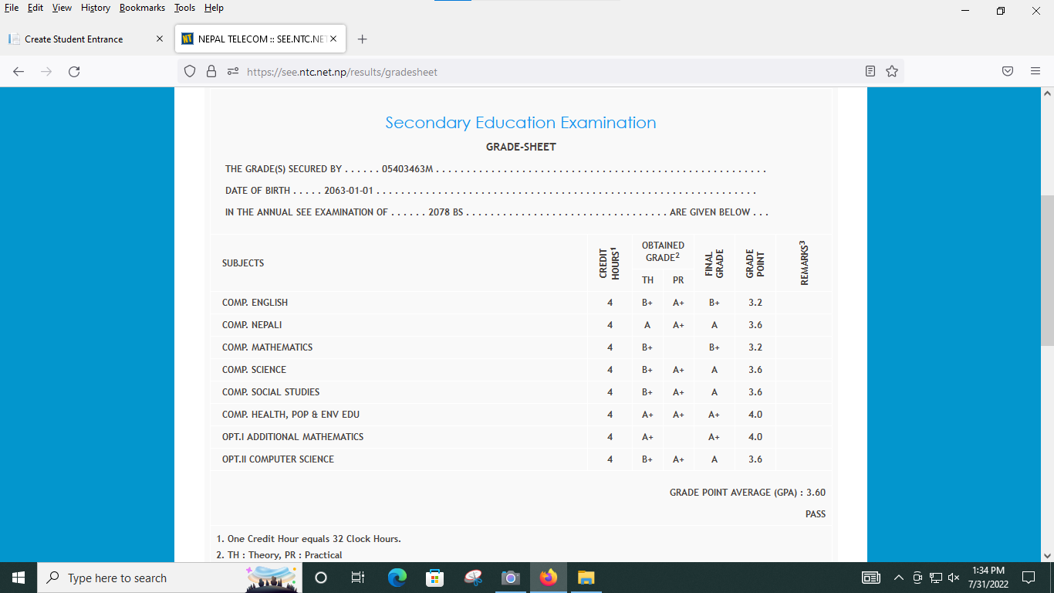Open a new tab with plus button
The width and height of the screenshot is (1054, 593).
coord(363,39)
